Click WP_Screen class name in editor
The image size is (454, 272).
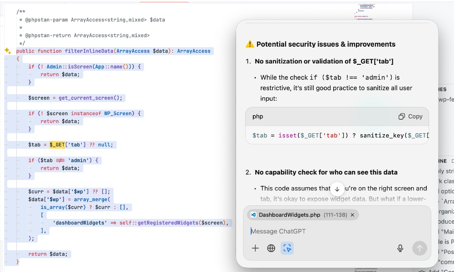(x=118, y=113)
